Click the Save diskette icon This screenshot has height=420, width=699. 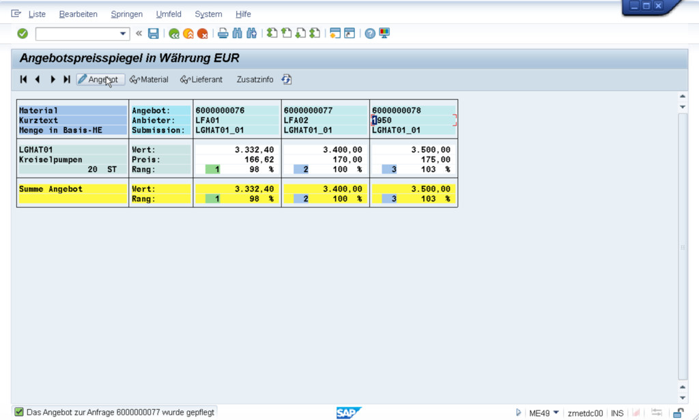pyautogui.click(x=154, y=33)
